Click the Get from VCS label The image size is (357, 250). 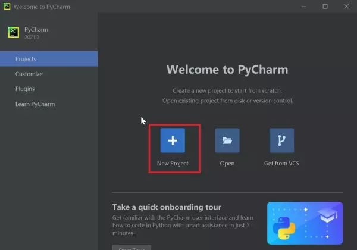(281, 164)
